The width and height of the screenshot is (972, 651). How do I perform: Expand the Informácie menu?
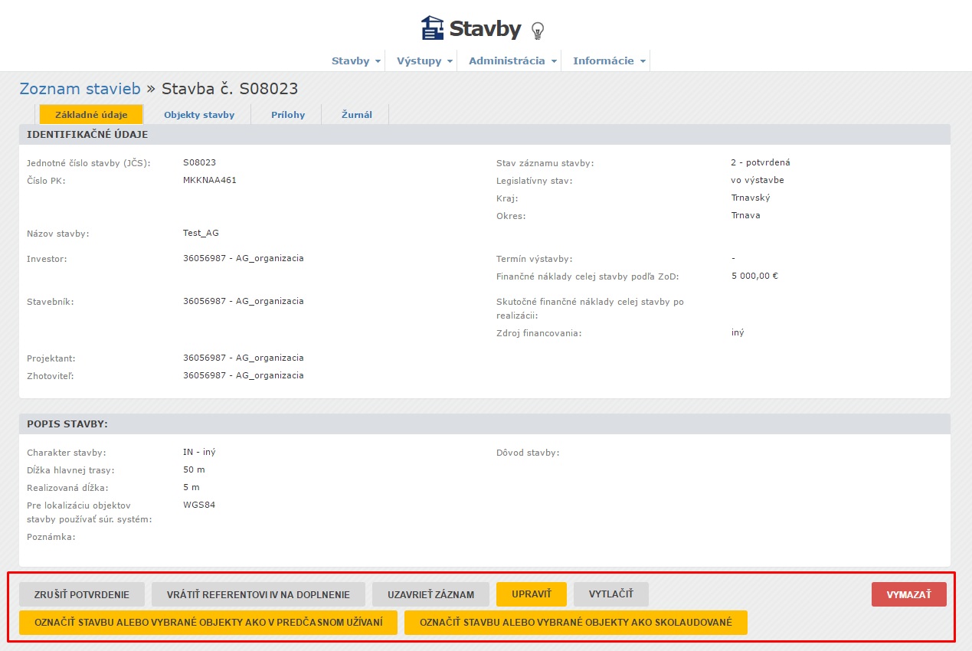click(x=609, y=61)
